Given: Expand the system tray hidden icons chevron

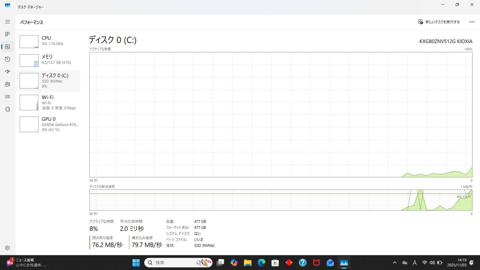Looking at the screenshot, I should pos(395,263).
